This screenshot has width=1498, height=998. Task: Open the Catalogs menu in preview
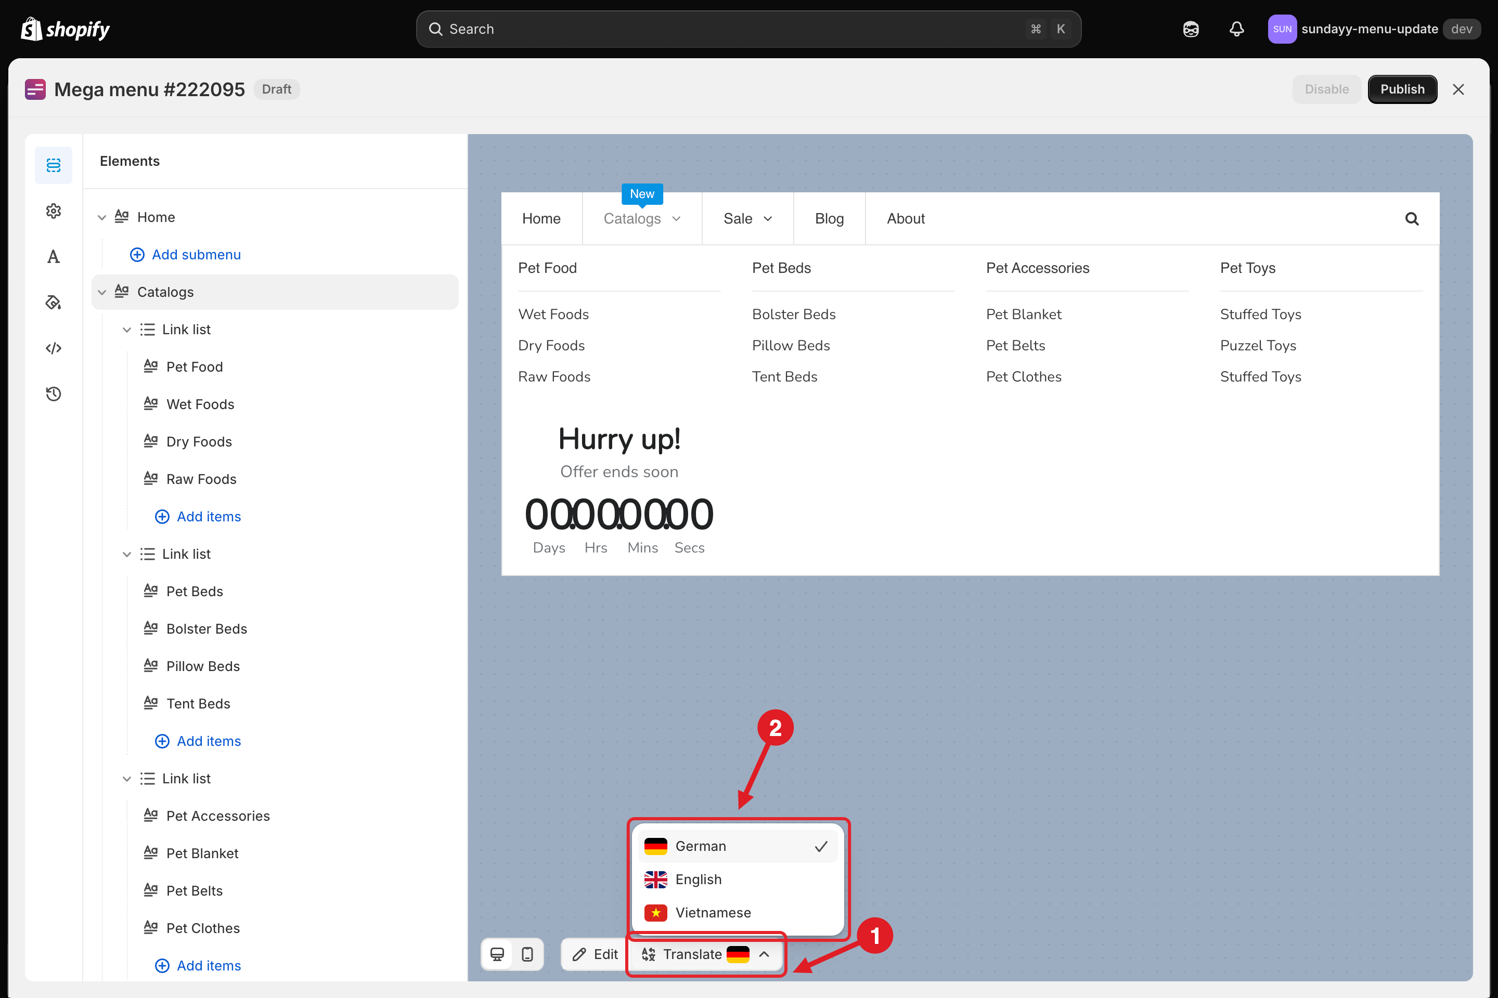pos(642,218)
